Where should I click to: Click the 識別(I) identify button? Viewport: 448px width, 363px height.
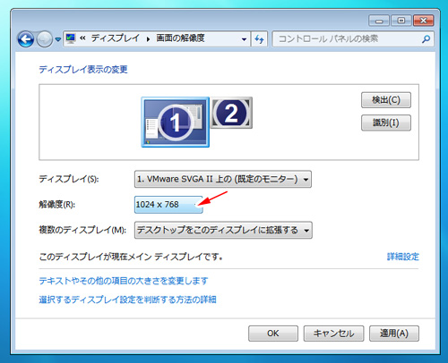[386, 122]
